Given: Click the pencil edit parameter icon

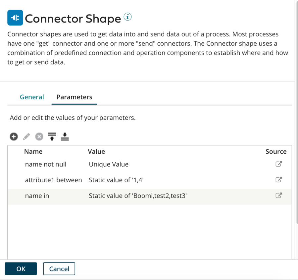Looking at the screenshot, I should point(26,136).
